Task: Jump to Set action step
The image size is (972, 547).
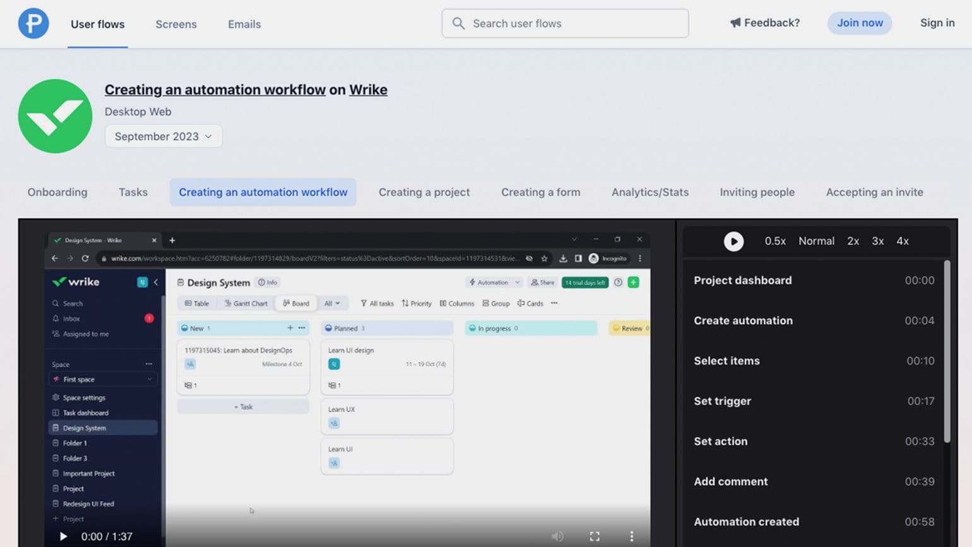Action: (x=814, y=442)
